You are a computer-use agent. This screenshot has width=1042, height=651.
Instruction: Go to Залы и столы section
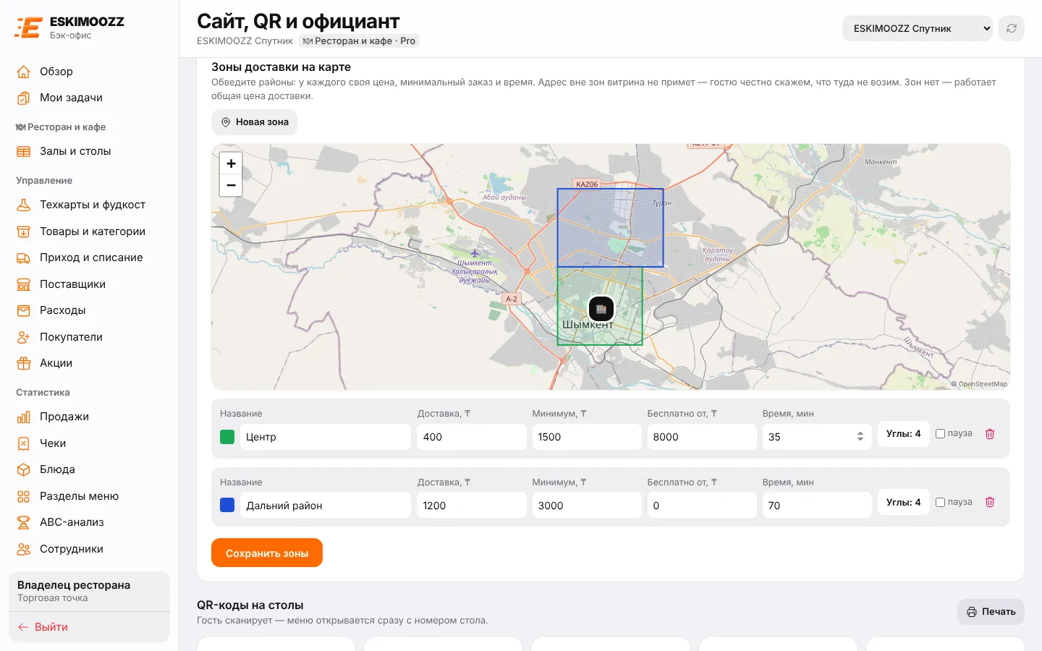point(89,151)
